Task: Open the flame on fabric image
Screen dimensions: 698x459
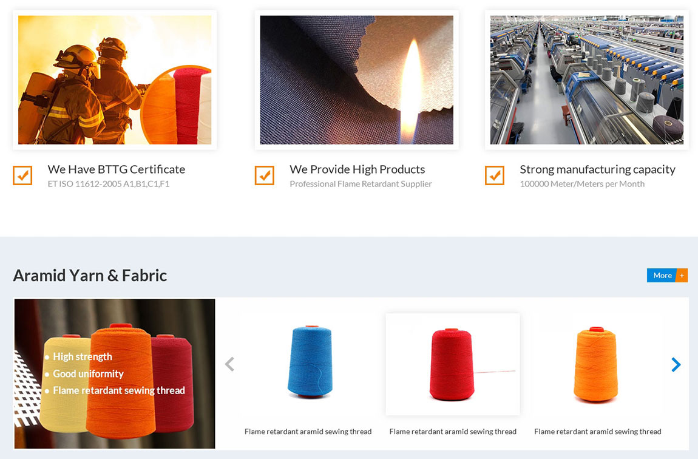Action: (356, 80)
